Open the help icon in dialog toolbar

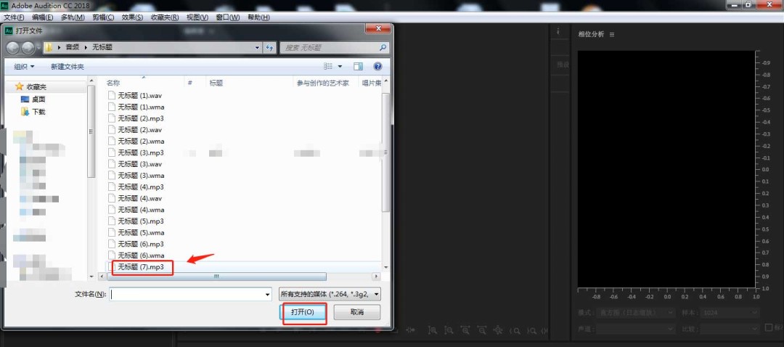(x=377, y=67)
